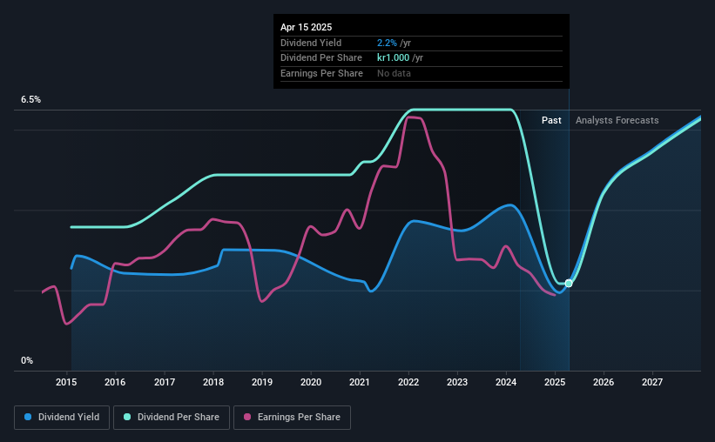Viewport: 715px width, 442px height.
Task: Click the 2018 x-axis year label
Action: coord(213,382)
